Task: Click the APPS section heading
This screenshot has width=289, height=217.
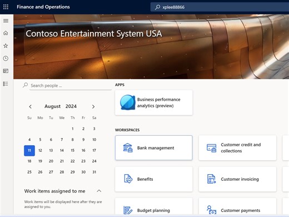Action: pos(119,85)
